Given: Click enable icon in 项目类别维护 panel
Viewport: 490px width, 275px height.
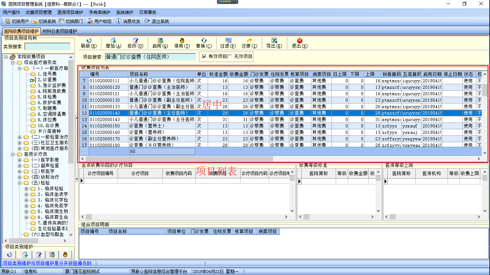Looking at the screenshot, I should (x=52, y=255).
